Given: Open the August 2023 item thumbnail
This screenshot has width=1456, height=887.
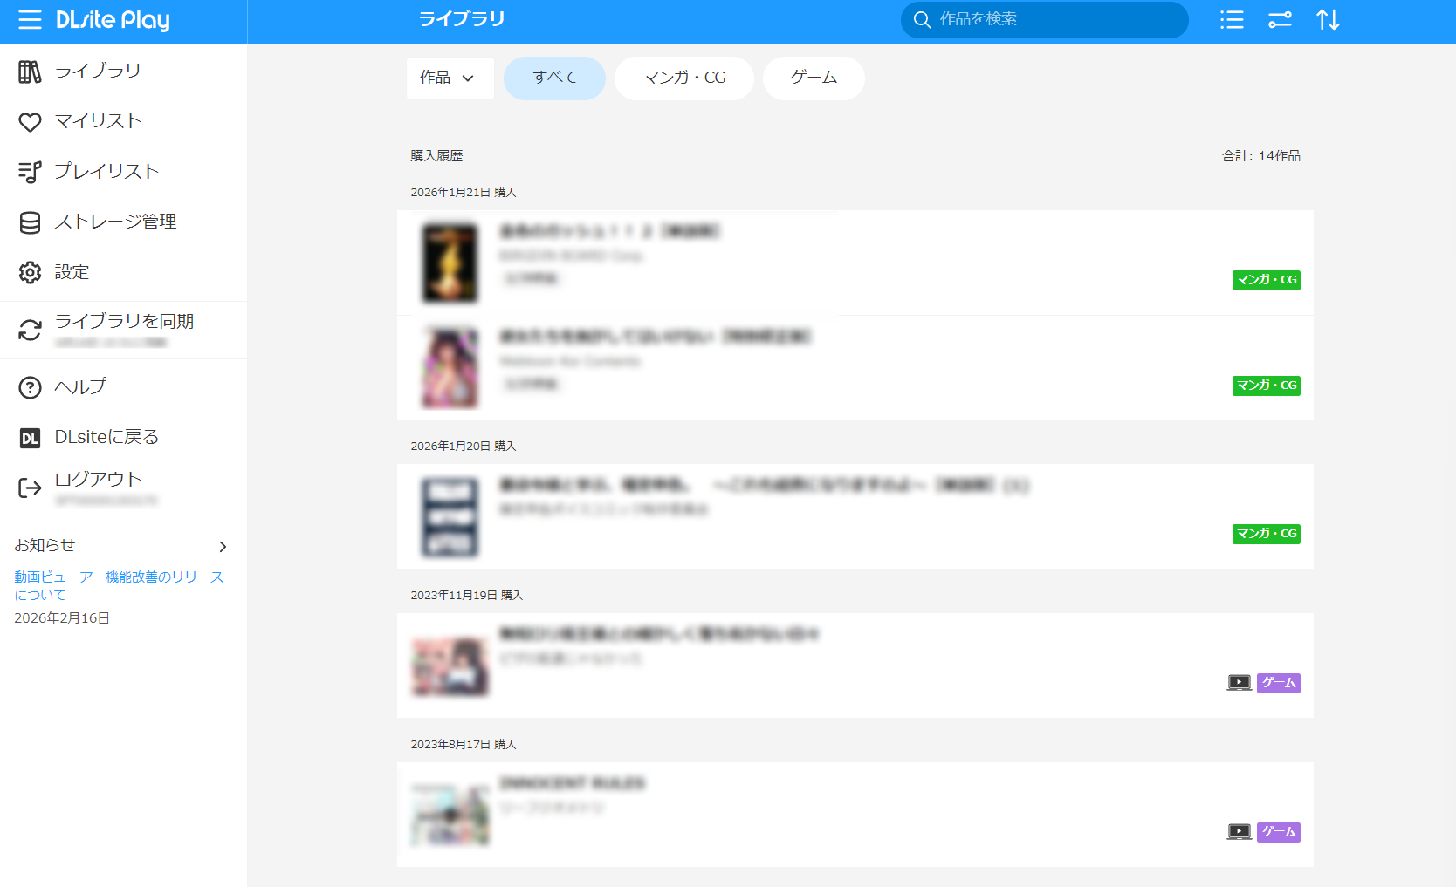Looking at the screenshot, I should coord(450,815).
